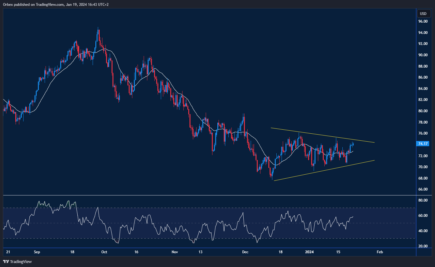
Task: Click the TradingView wordmark text
Action: [x=21, y=261]
